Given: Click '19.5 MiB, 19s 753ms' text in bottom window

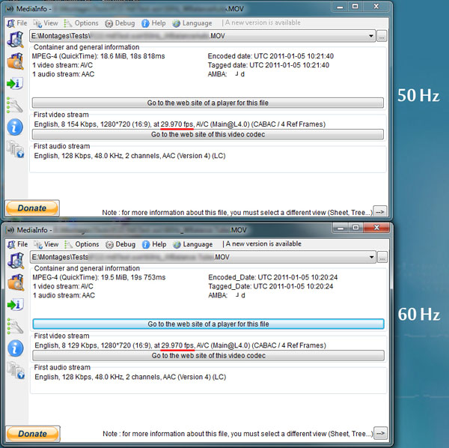Looking at the screenshot, I should (x=133, y=277).
